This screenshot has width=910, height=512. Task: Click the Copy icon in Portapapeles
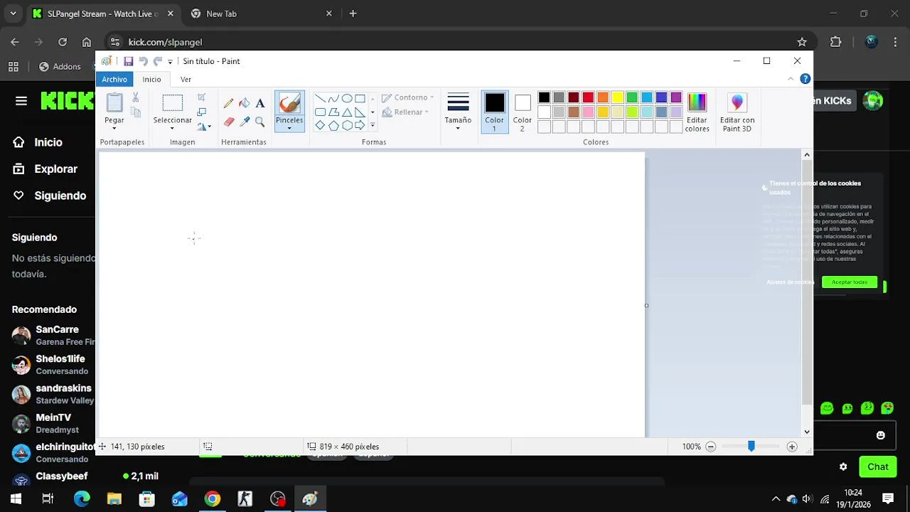[135, 112]
